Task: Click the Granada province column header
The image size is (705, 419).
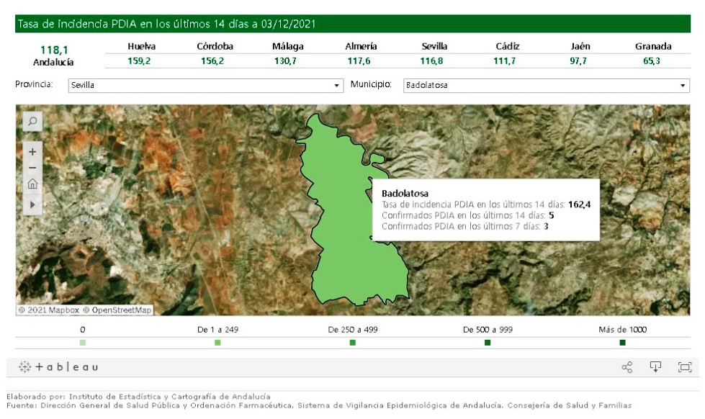Action: (652, 47)
